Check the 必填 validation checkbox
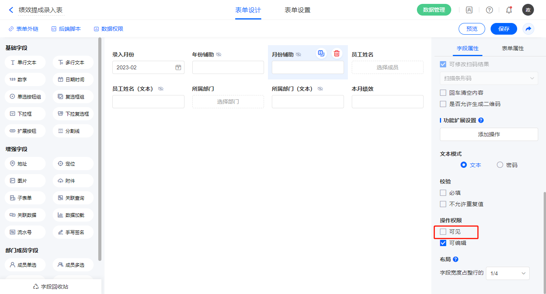This screenshot has height=294, width=546. point(443,193)
